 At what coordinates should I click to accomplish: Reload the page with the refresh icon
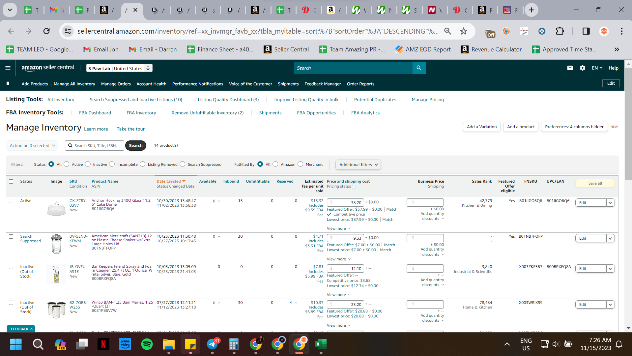click(x=46, y=31)
